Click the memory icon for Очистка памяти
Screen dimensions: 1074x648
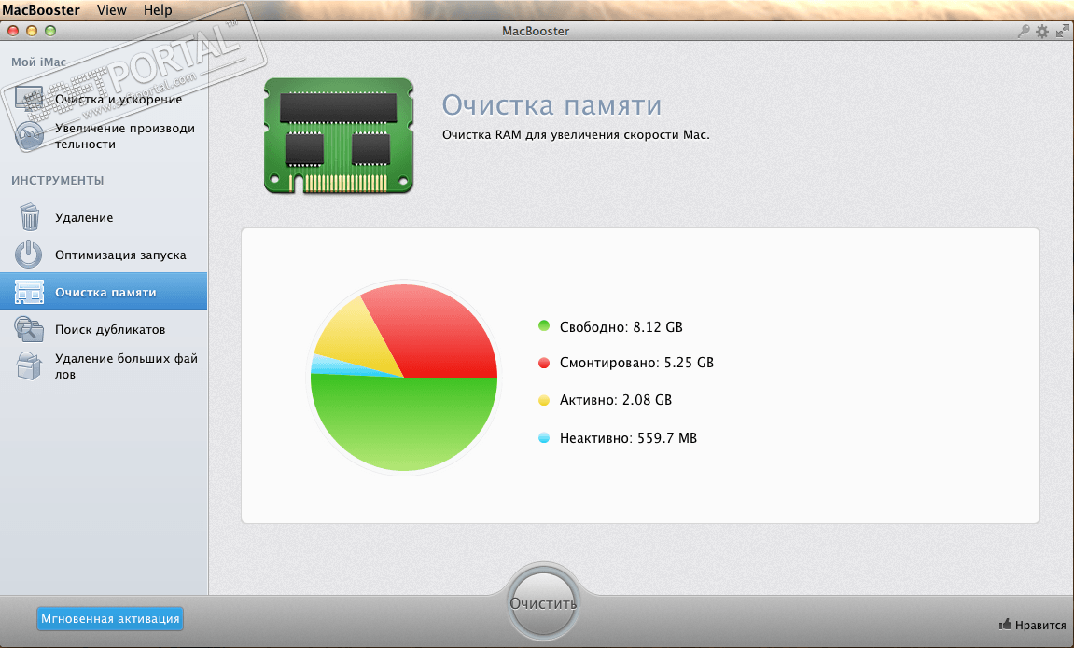coord(29,292)
